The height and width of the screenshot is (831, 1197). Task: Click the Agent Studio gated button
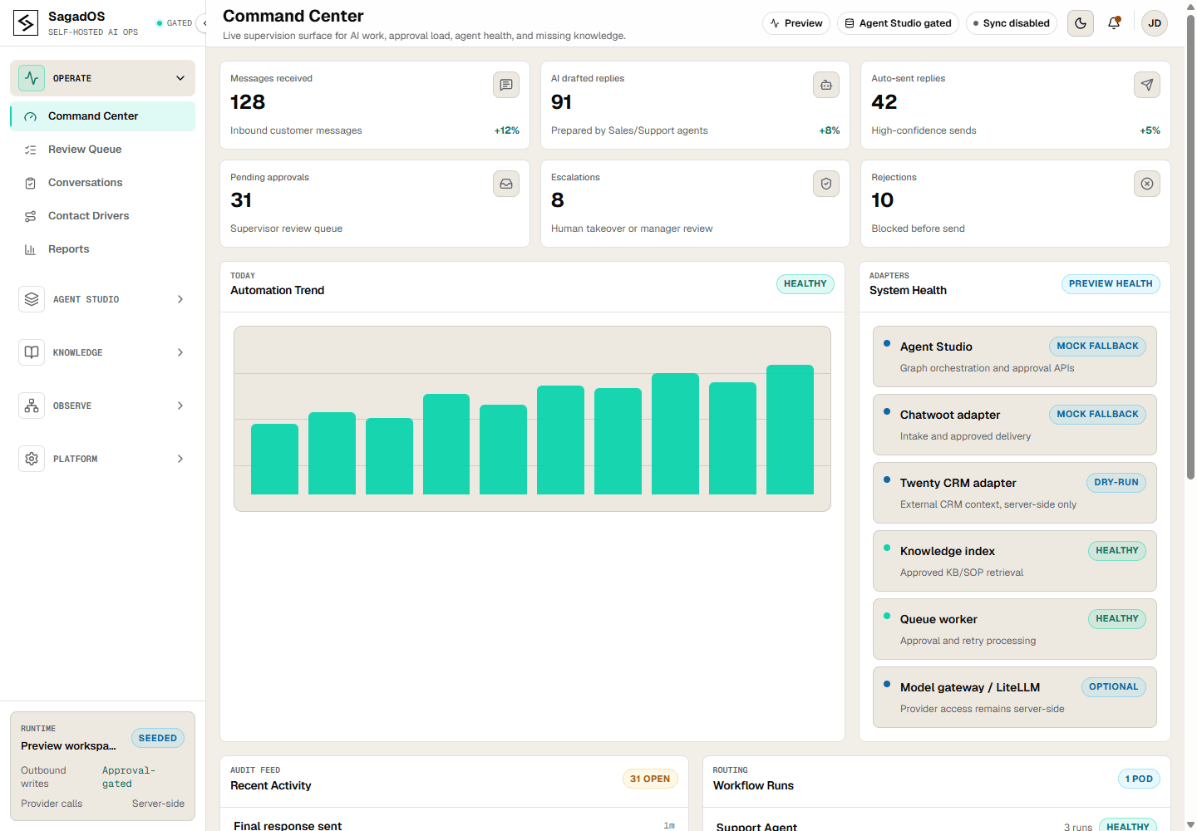coord(898,23)
